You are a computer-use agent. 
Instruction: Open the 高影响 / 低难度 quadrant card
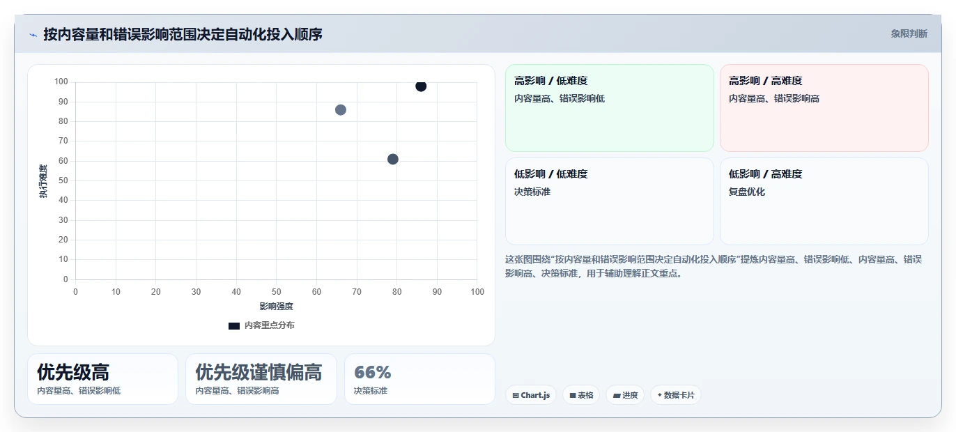coord(610,108)
